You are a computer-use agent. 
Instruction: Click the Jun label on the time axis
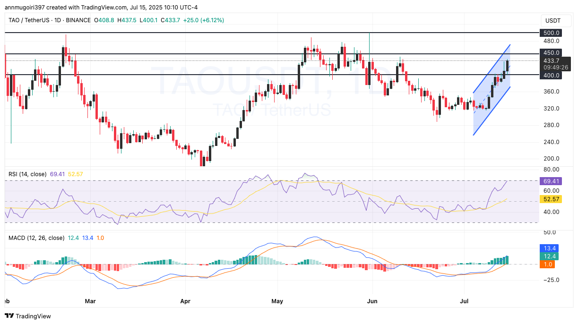(372, 300)
